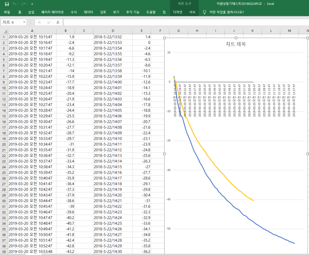Select column G header

coord(178,31)
